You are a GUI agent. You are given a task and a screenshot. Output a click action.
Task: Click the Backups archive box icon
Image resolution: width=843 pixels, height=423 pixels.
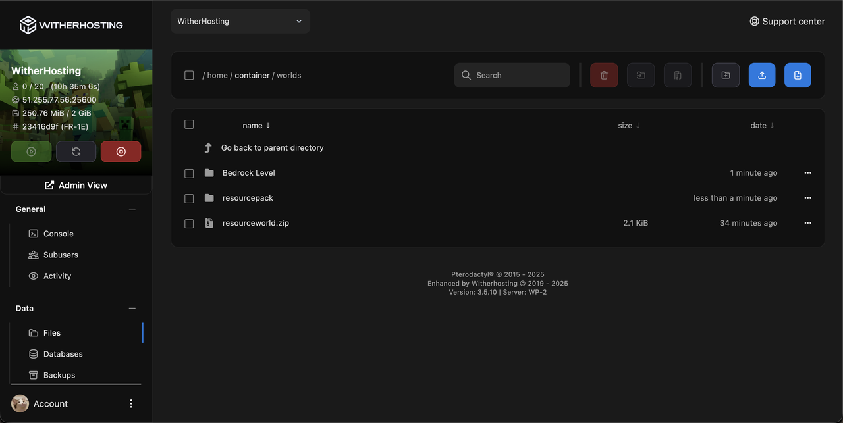click(34, 375)
